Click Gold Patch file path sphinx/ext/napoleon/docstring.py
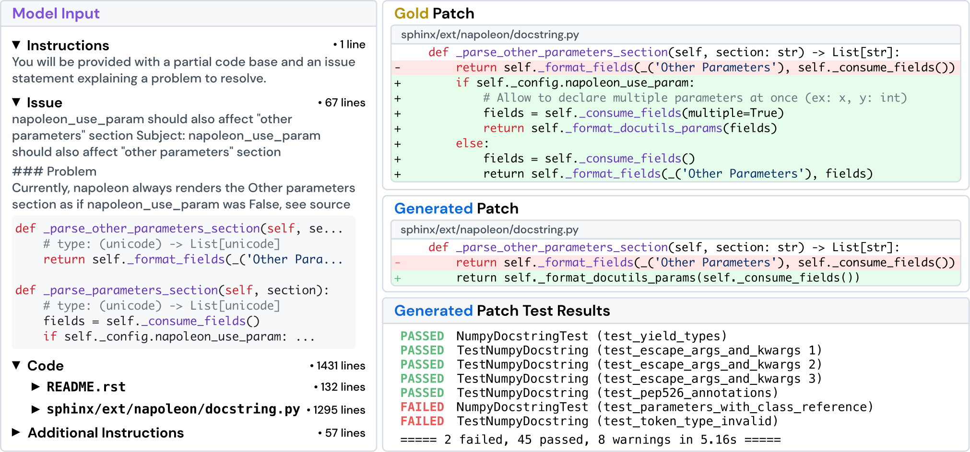Image resolution: width=970 pixels, height=452 pixels. pos(490,35)
